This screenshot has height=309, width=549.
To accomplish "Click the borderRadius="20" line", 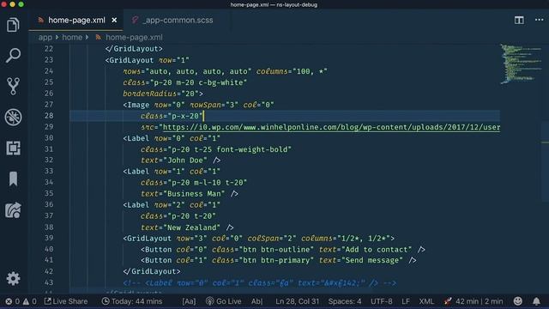I will click(163, 94).
